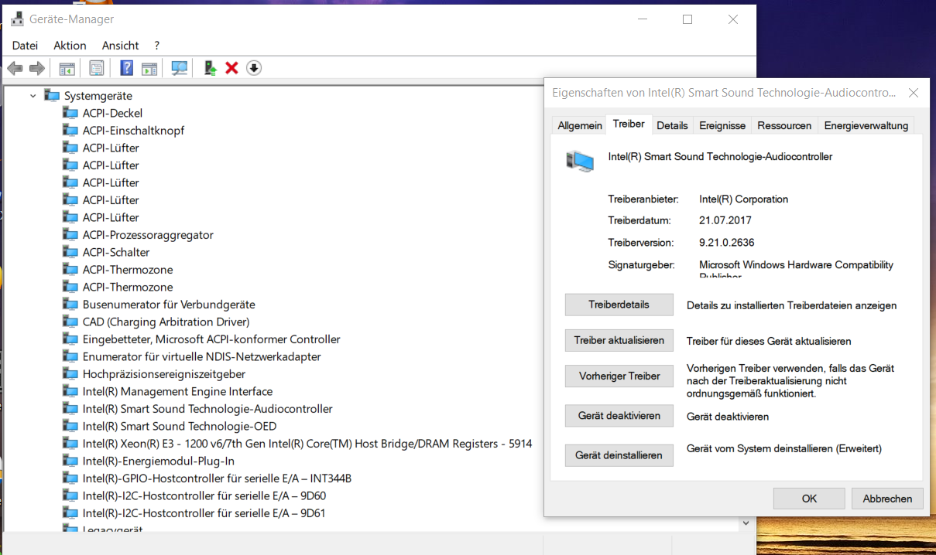The image size is (936, 555).
Task: Click the icon beside Intel(R)-GPIO-Hostcontroller INT344B
Action: [x=70, y=478]
